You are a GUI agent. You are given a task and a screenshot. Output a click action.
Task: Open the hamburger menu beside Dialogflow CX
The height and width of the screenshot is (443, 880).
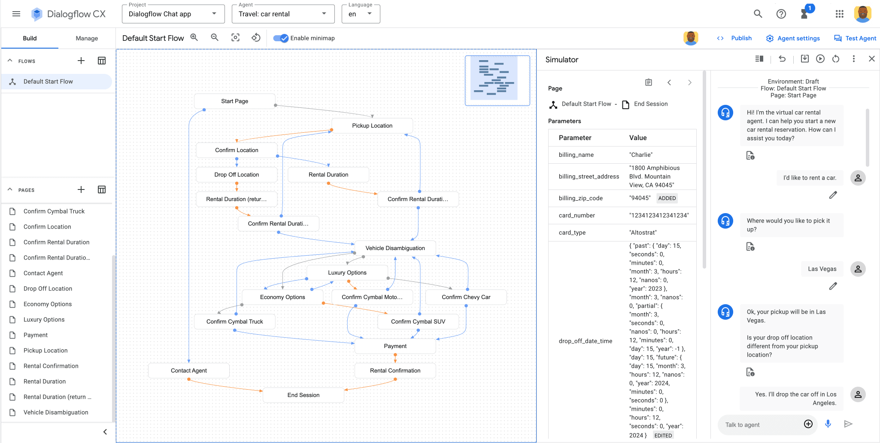pyautogui.click(x=16, y=13)
